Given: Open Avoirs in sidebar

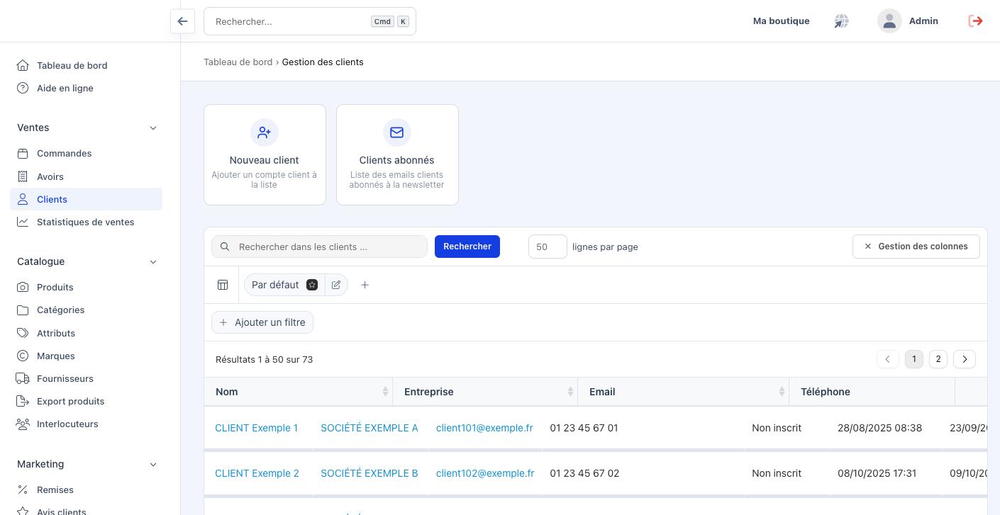Looking at the screenshot, I should click(86, 176).
